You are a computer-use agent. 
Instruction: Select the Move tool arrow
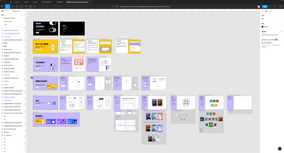click(7, 6)
